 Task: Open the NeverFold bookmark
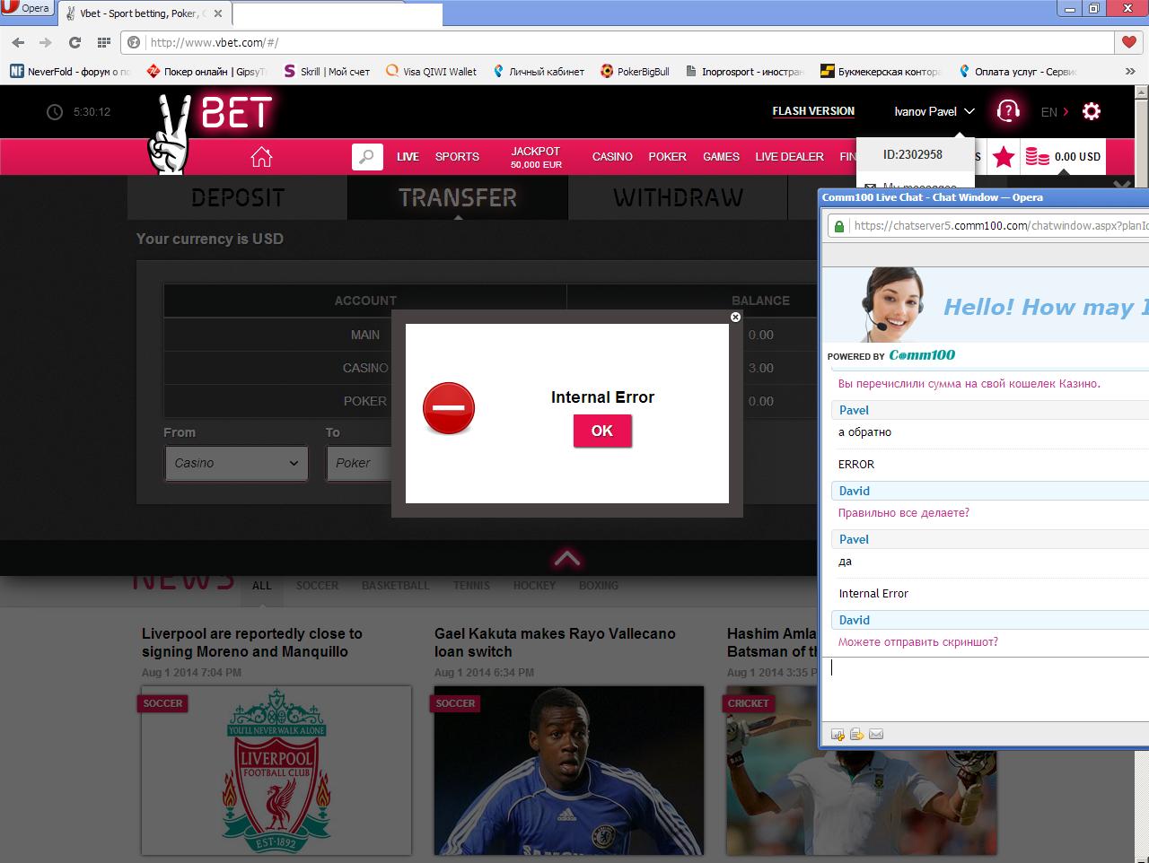pyautogui.click(x=70, y=72)
